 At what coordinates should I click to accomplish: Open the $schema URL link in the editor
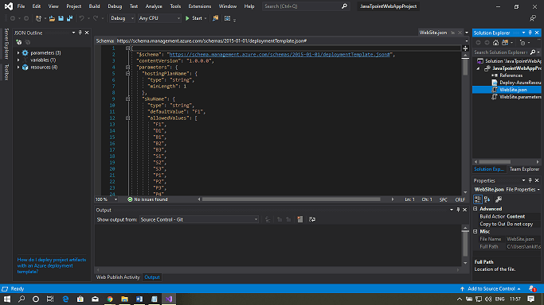[280, 55]
